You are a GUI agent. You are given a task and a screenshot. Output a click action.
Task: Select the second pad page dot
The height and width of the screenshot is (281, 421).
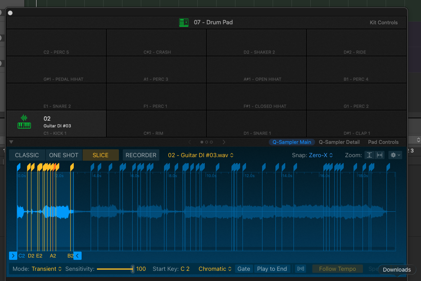pyautogui.click(x=206, y=142)
